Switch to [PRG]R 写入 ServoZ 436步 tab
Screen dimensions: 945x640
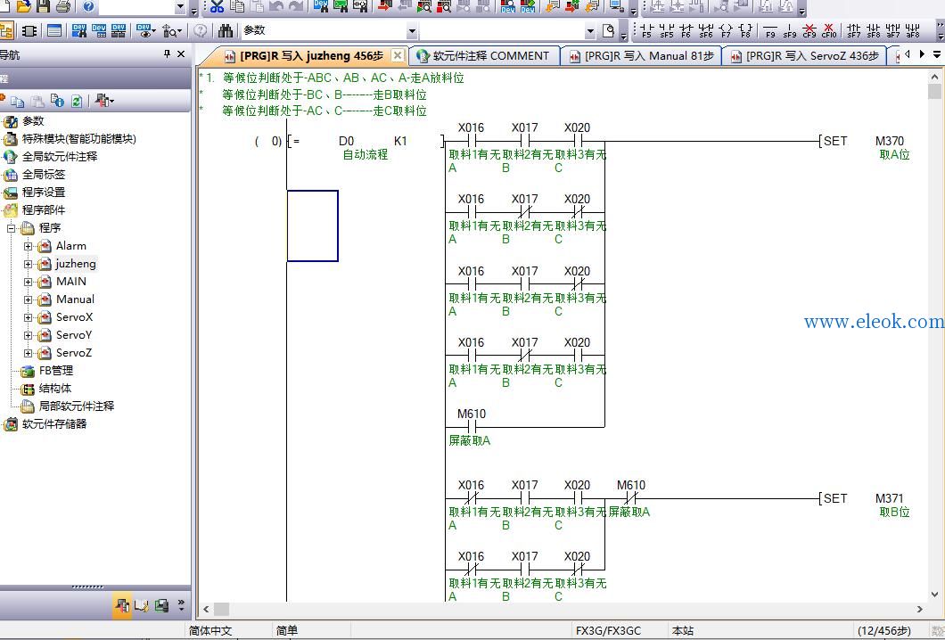click(x=804, y=56)
